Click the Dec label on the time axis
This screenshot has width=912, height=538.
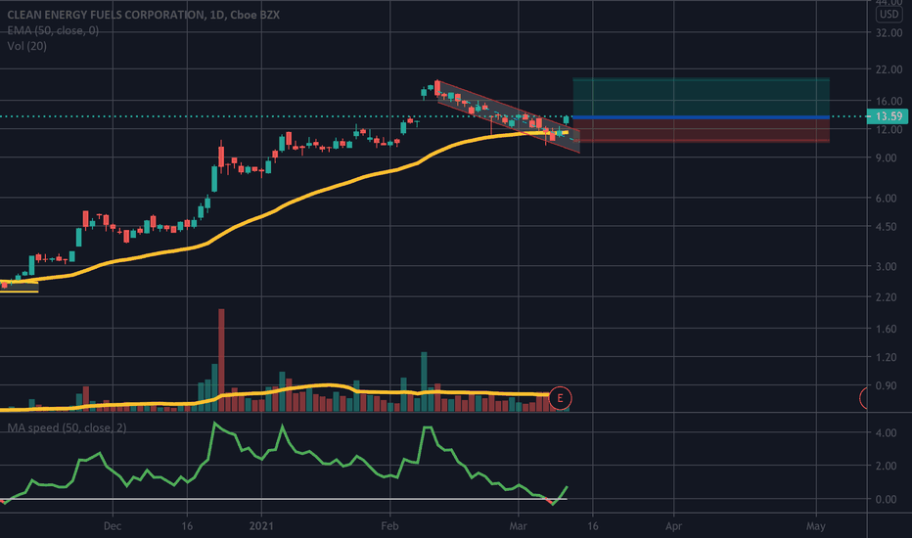click(x=113, y=526)
